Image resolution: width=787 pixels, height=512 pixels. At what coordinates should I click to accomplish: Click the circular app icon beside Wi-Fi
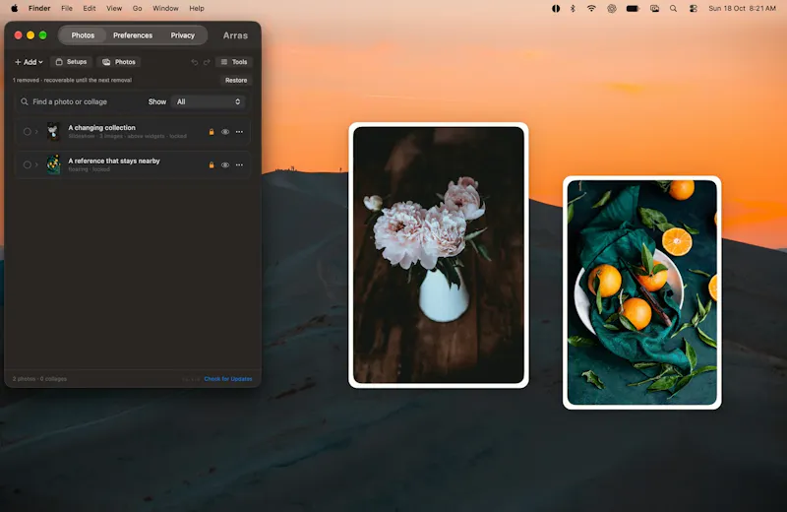pyautogui.click(x=611, y=8)
